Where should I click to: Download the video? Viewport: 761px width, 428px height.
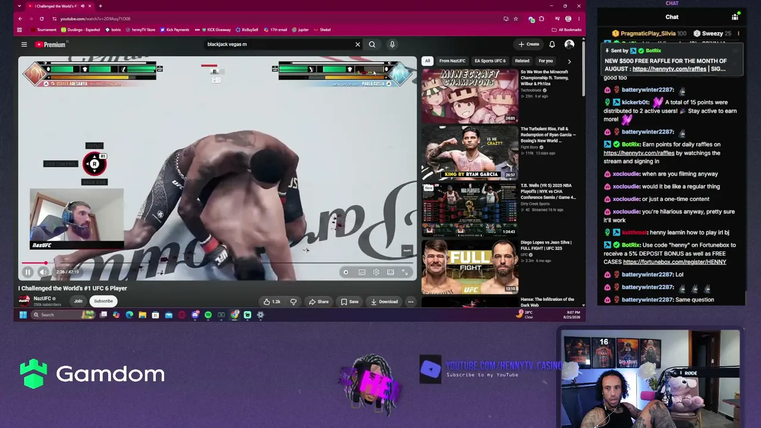384,301
